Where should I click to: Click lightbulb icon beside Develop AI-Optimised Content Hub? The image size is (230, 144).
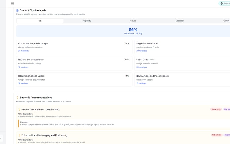[x=19, y=109]
